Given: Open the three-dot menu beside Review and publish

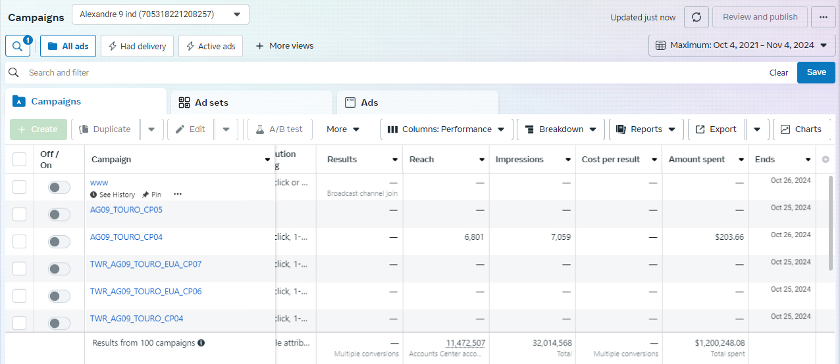Looking at the screenshot, I should click(x=823, y=17).
